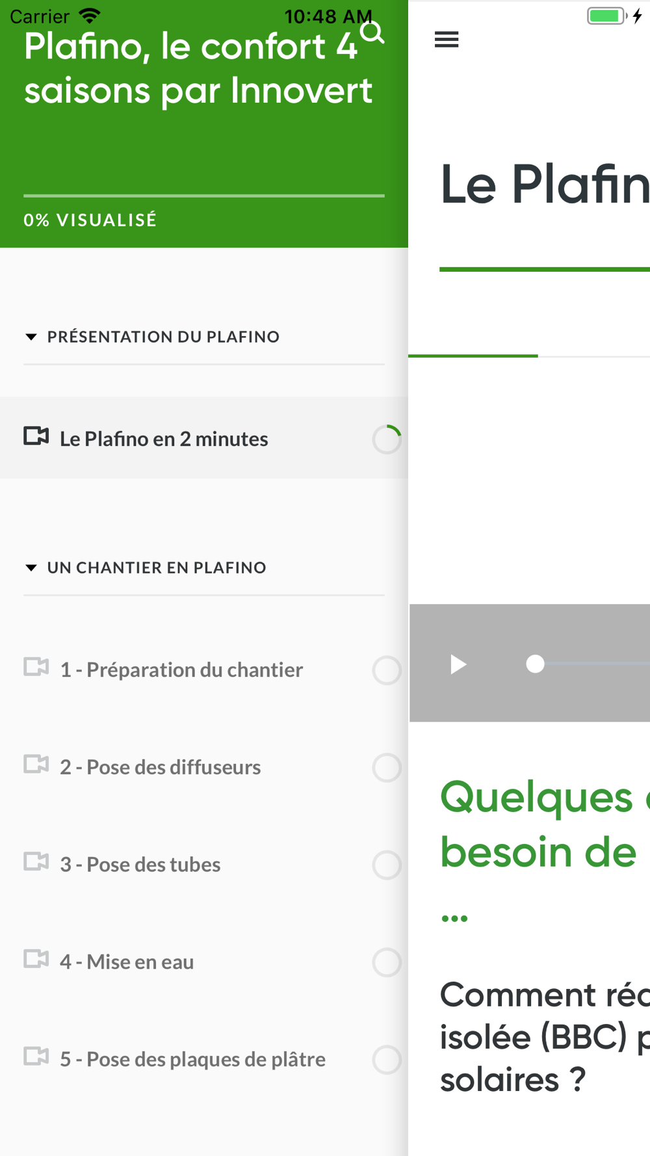Click video icon beside Mise en eau
This screenshot has height=1156, width=650.
pos(36,960)
